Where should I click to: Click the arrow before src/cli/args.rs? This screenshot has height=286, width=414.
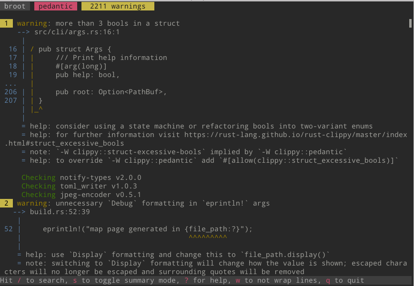click(23, 32)
